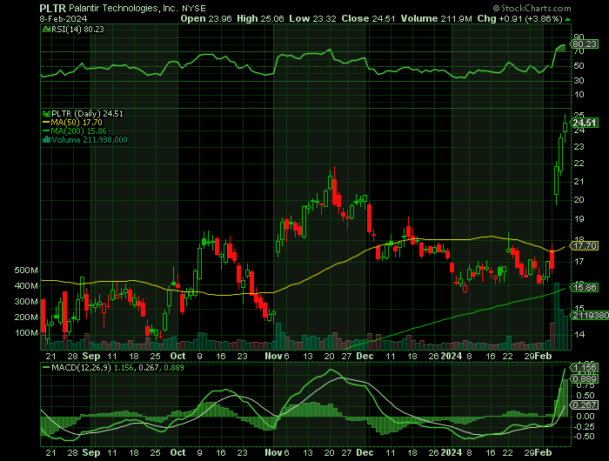
Task: Click the 2024 label on MACD panel date axis
Action: (x=451, y=453)
